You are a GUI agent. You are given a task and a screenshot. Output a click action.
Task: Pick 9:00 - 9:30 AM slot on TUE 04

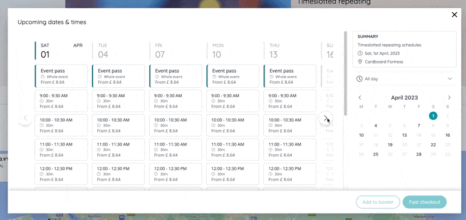point(119,101)
